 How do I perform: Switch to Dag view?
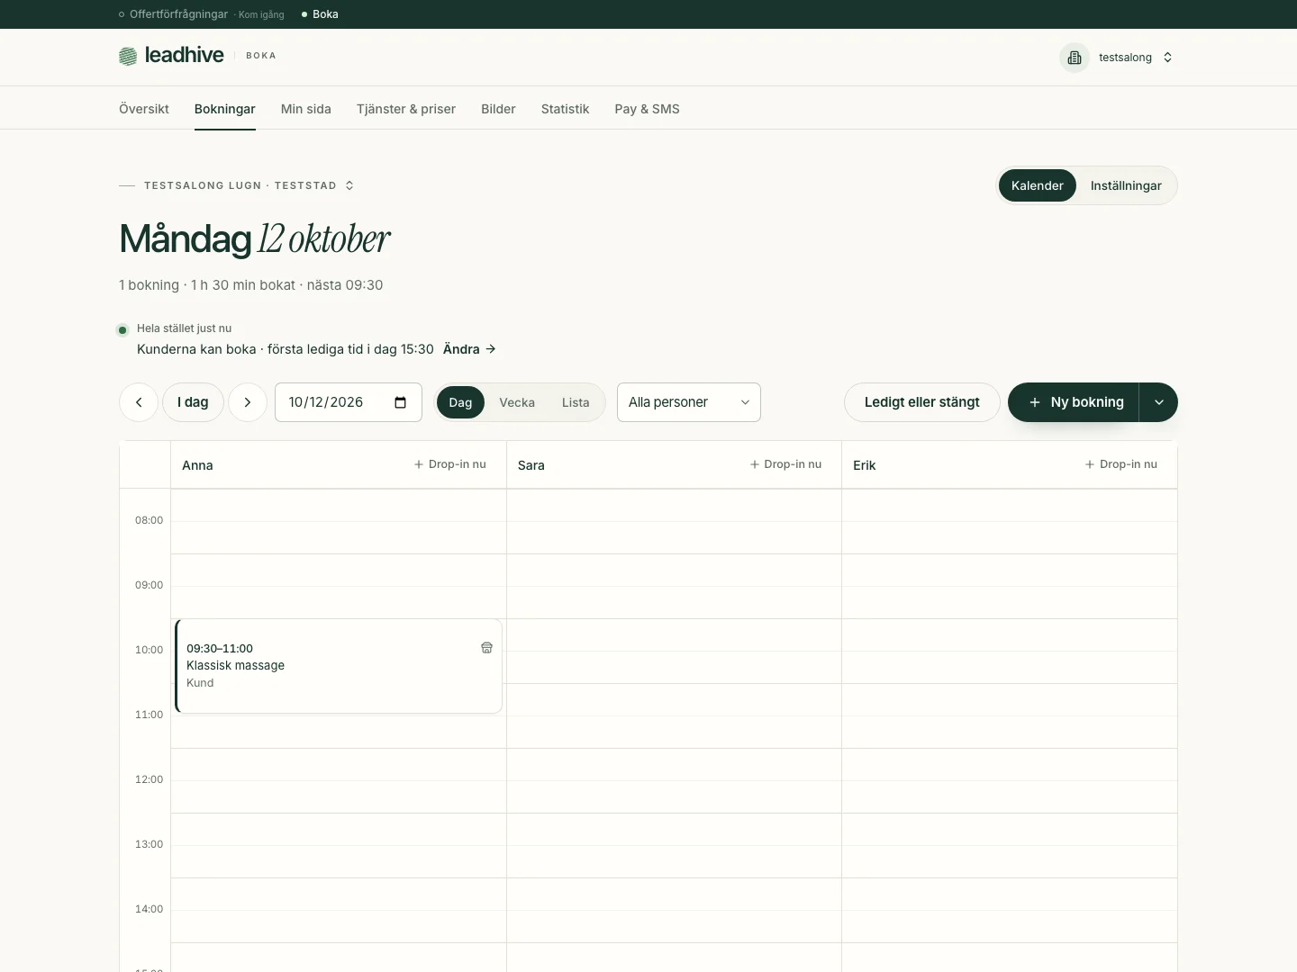pyautogui.click(x=460, y=402)
